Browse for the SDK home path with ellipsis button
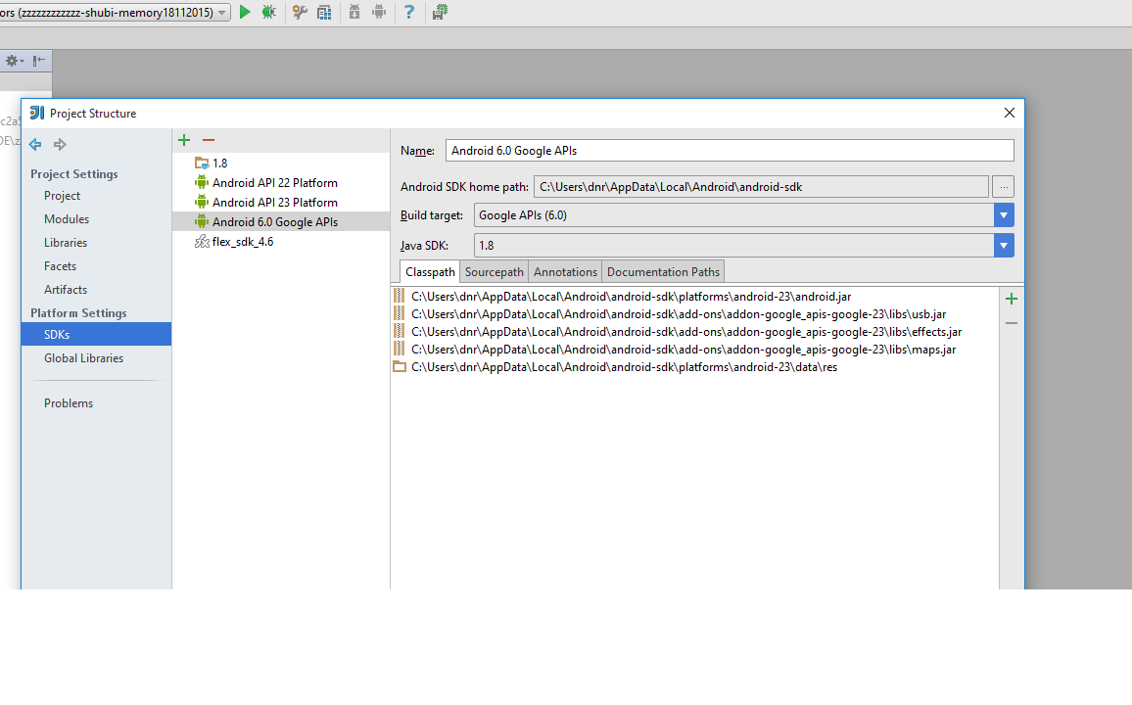This screenshot has height=705, width=1132. (1004, 186)
